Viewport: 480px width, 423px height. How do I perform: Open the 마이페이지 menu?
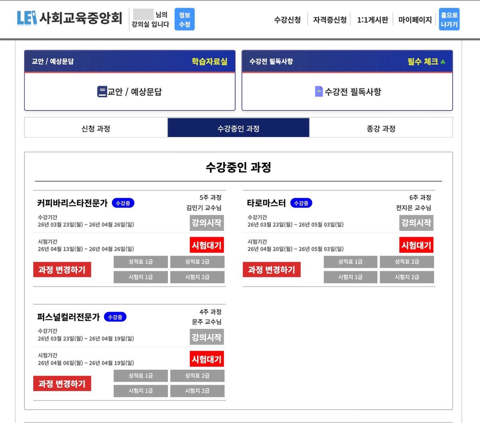[415, 20]
